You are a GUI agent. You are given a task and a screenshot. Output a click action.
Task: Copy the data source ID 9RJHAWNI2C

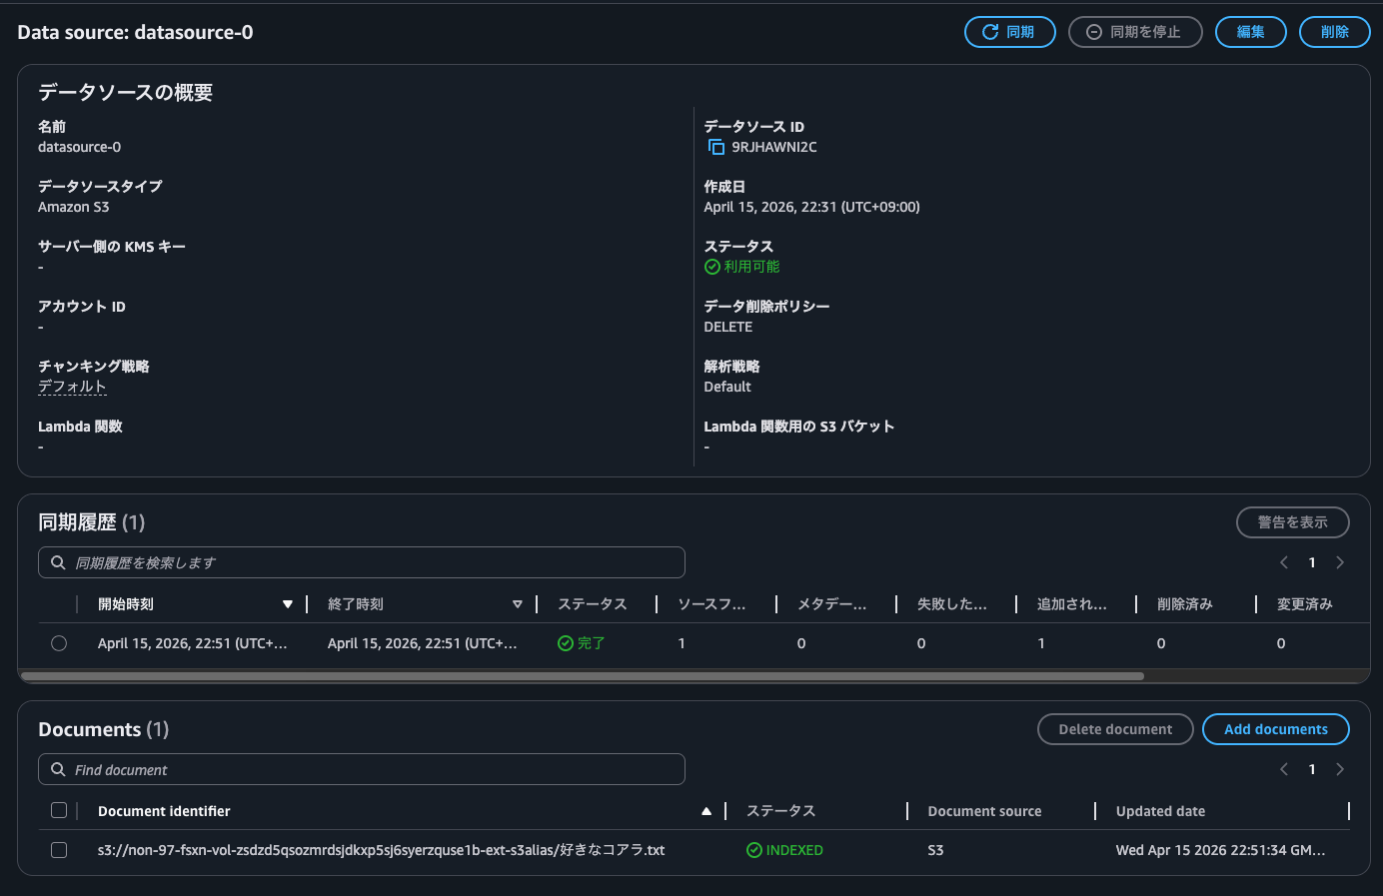(715, 147)
